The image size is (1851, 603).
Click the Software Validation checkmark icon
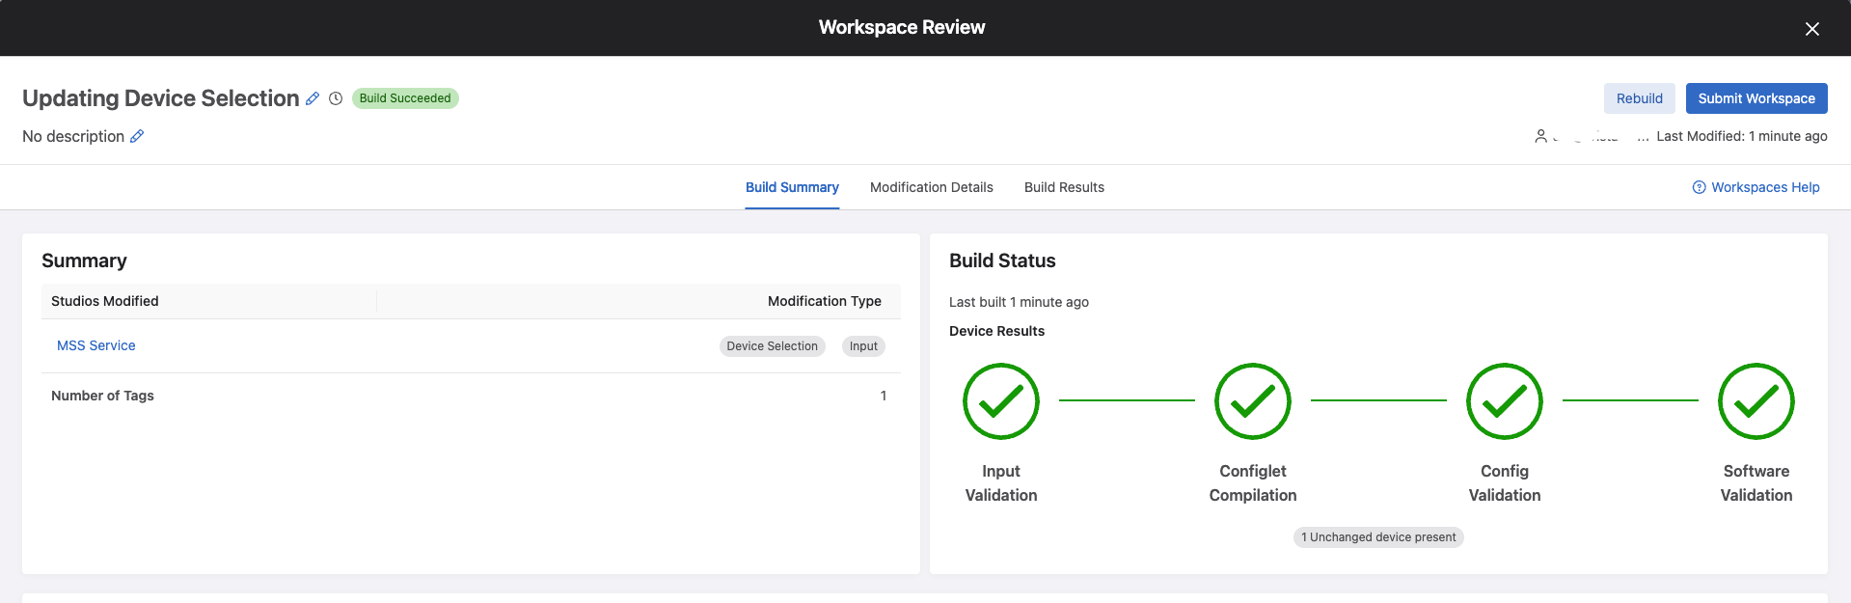pyautogui.click(x=1756, y=401)
